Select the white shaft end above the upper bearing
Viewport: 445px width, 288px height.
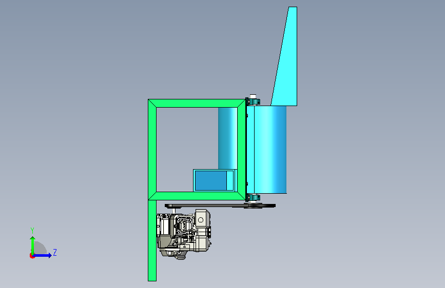(253, 96)
